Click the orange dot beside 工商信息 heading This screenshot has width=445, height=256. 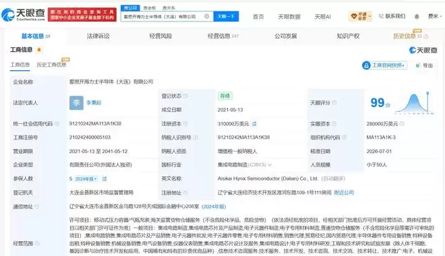coord(39,50)
